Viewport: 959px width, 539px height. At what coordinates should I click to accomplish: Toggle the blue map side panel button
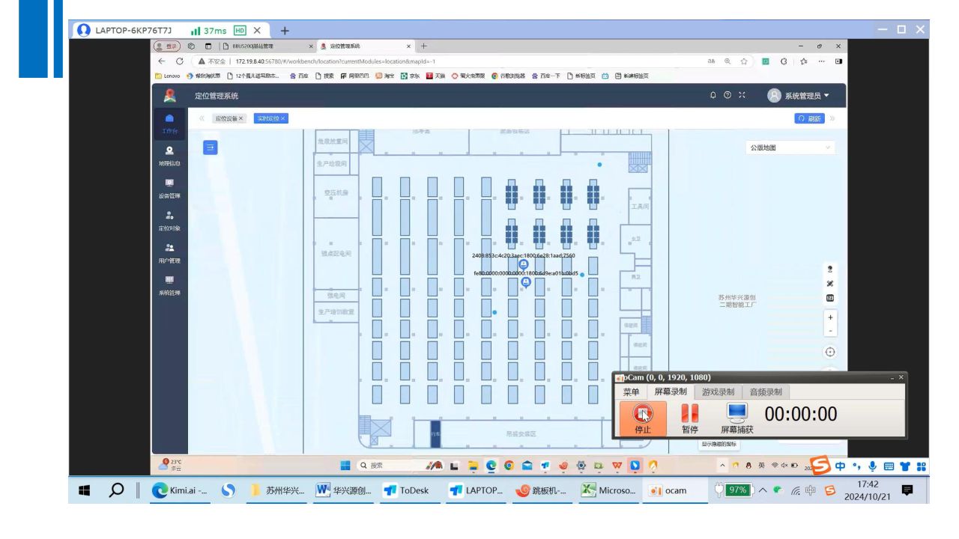click(211, 147)
